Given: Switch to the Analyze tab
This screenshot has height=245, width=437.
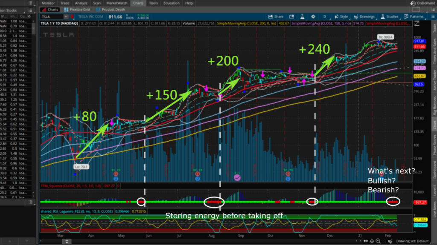Looking at the screenshot, I should (x=81, y=3).
